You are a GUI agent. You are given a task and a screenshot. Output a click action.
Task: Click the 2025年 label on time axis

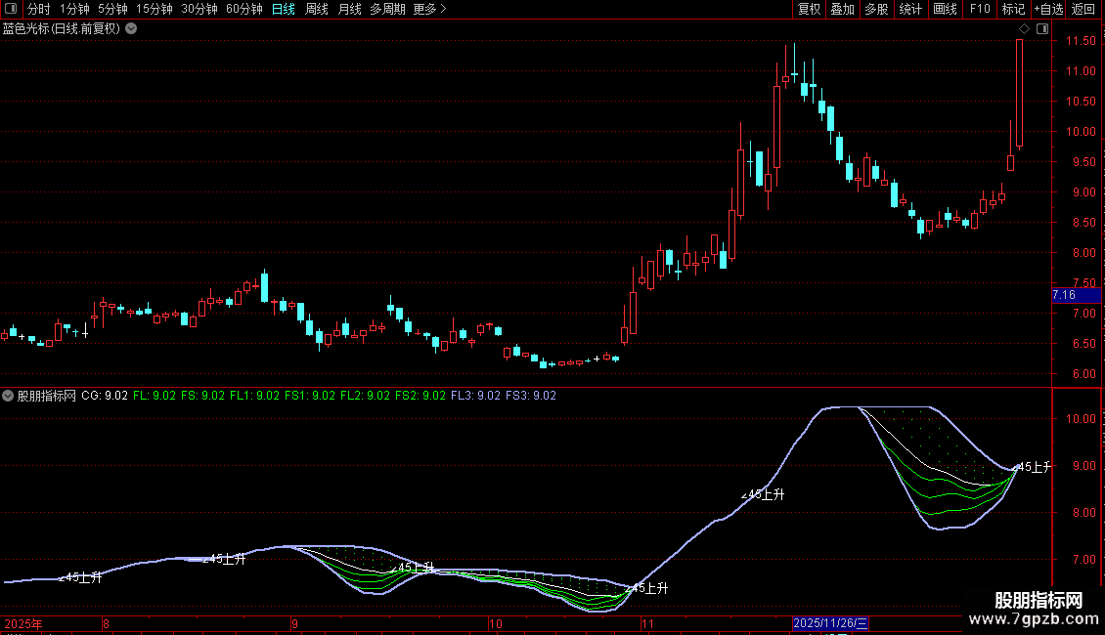[23, 623]
